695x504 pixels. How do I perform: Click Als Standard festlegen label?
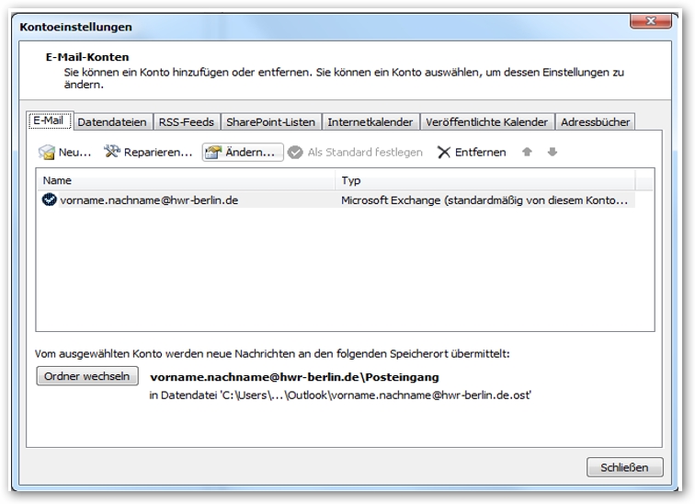point(365,153)
